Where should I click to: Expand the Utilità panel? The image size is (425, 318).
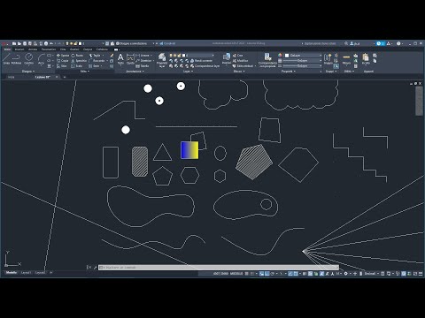point(349,72)
